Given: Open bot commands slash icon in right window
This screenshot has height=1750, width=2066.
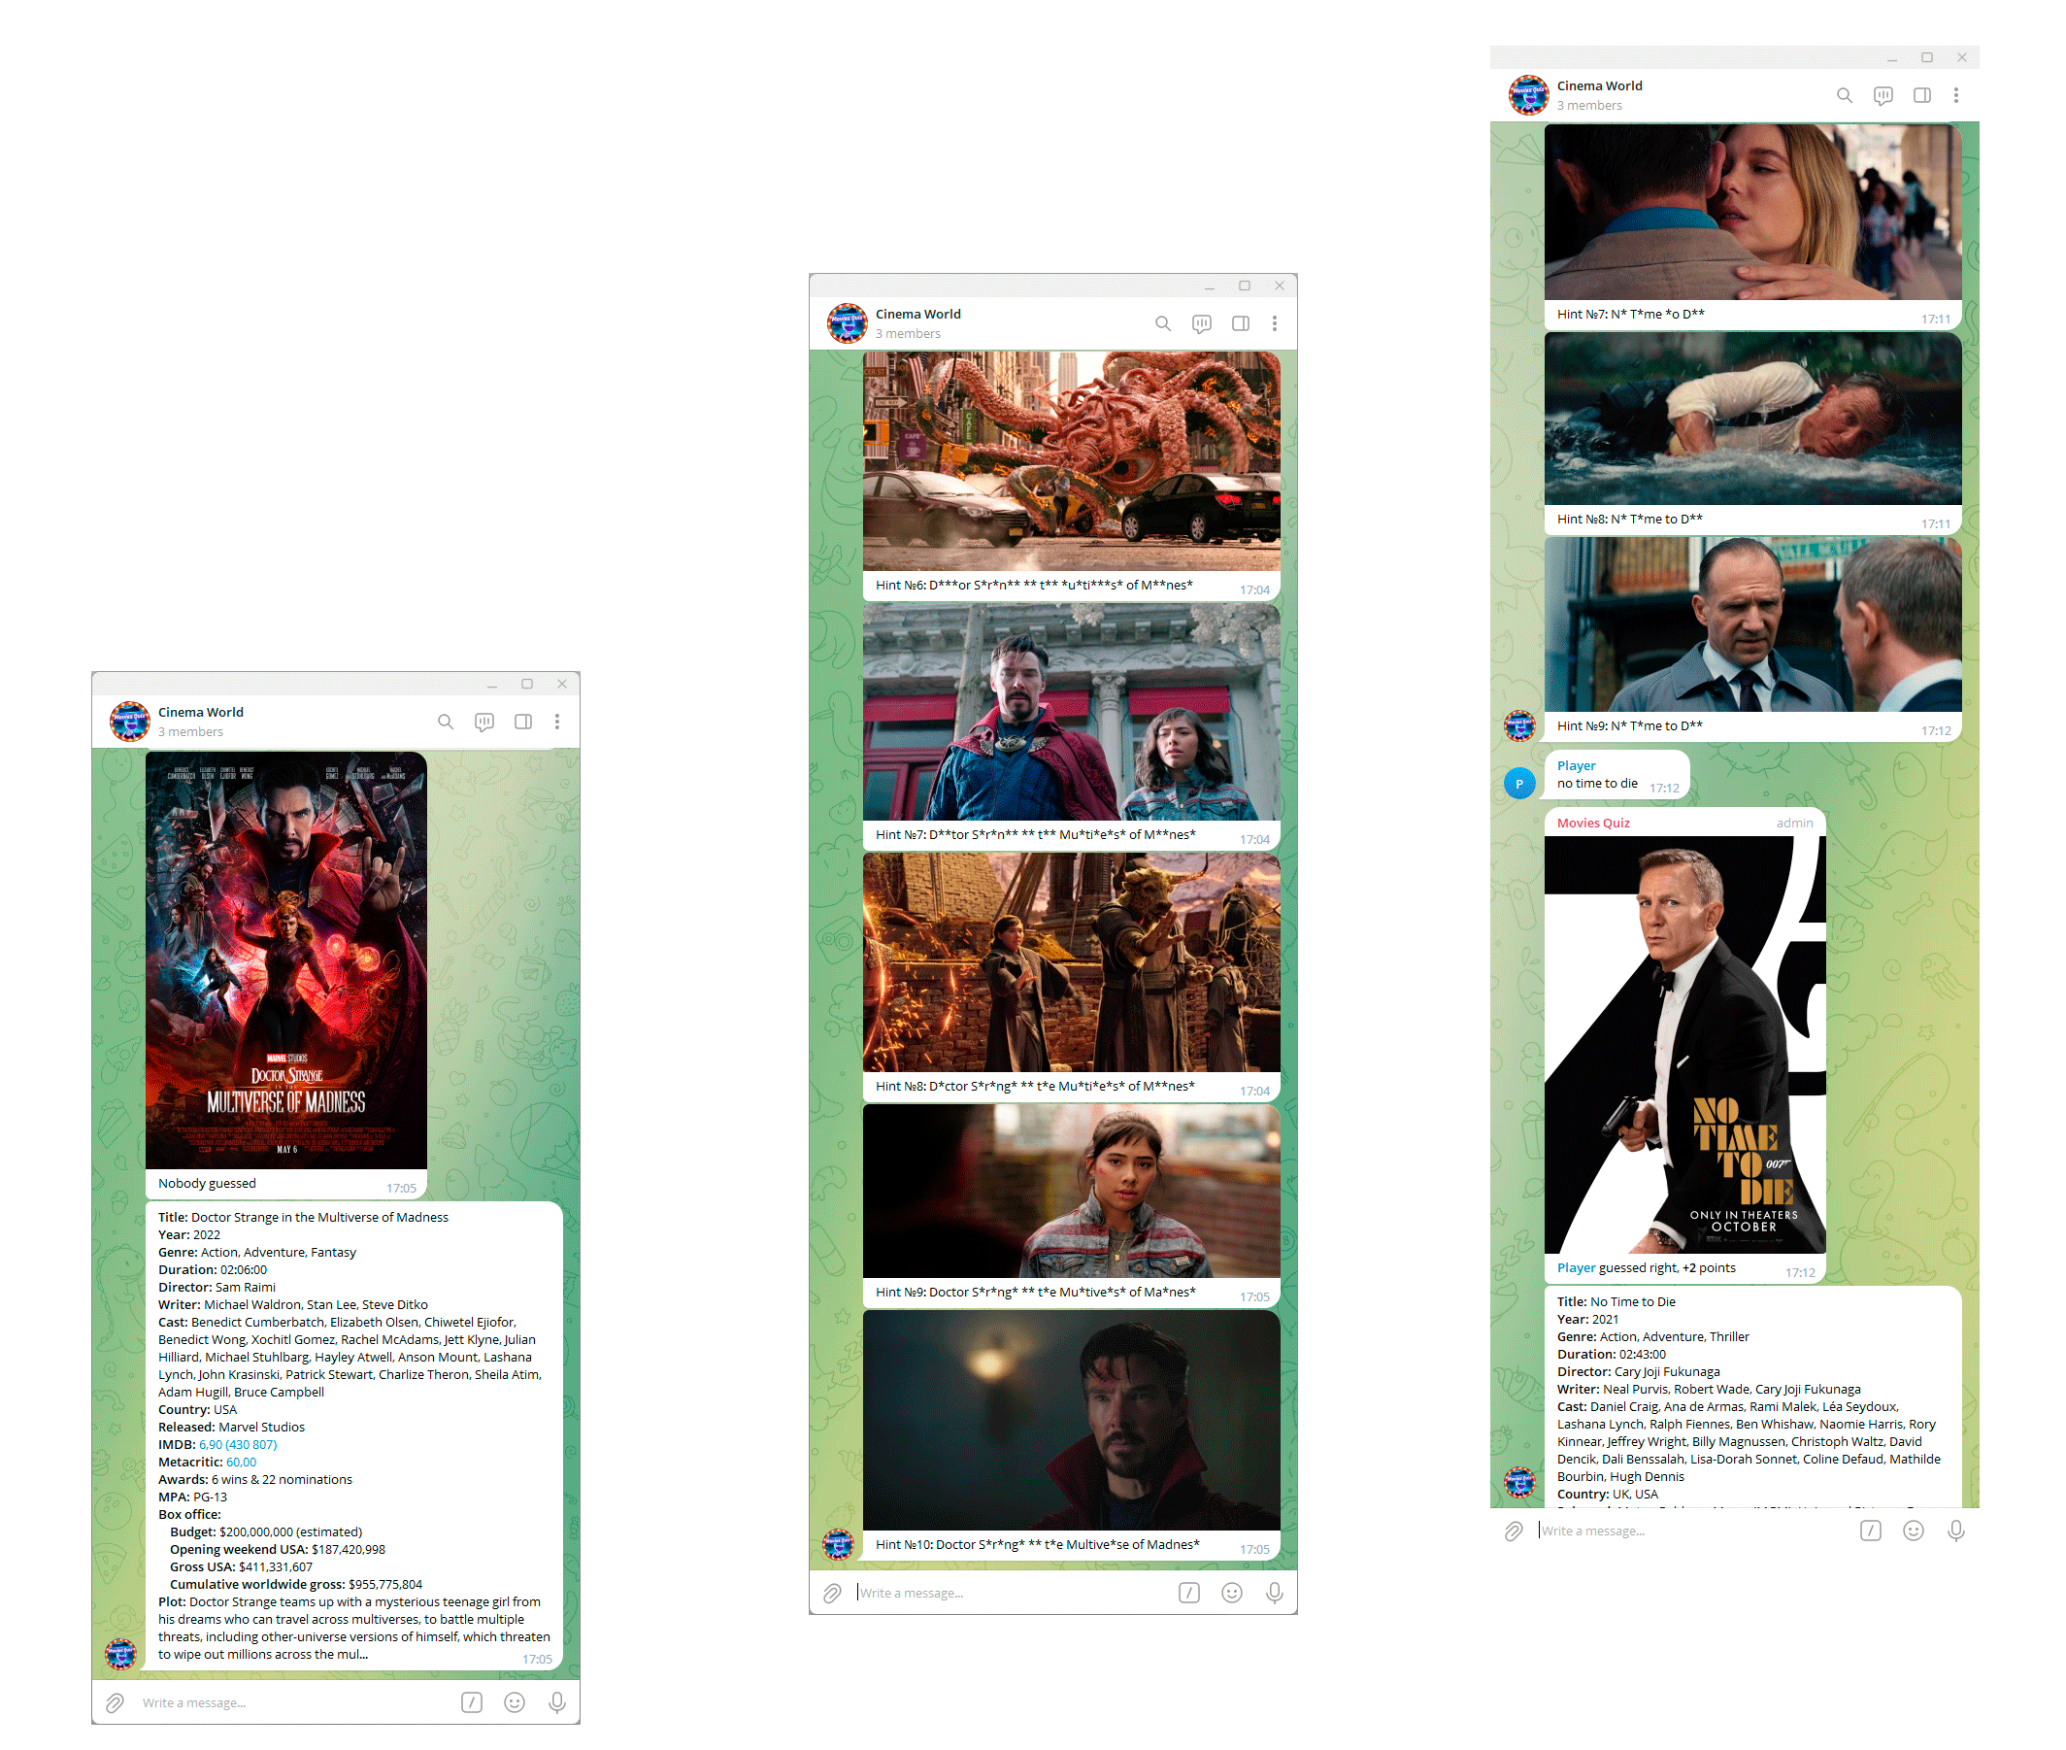Looking at the screenshot, I should click(x=1870, y=1532).
